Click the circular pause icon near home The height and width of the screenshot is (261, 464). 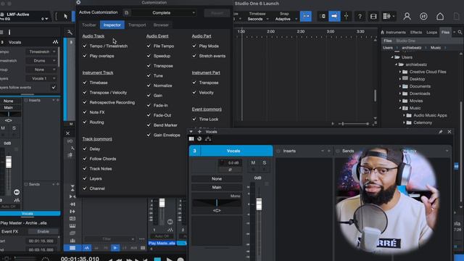tap(423, 16)
